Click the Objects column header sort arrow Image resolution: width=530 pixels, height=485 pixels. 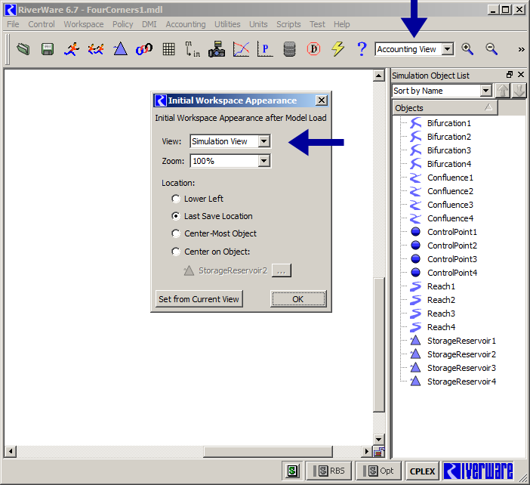pyautogui.click(x=488, y=107)
